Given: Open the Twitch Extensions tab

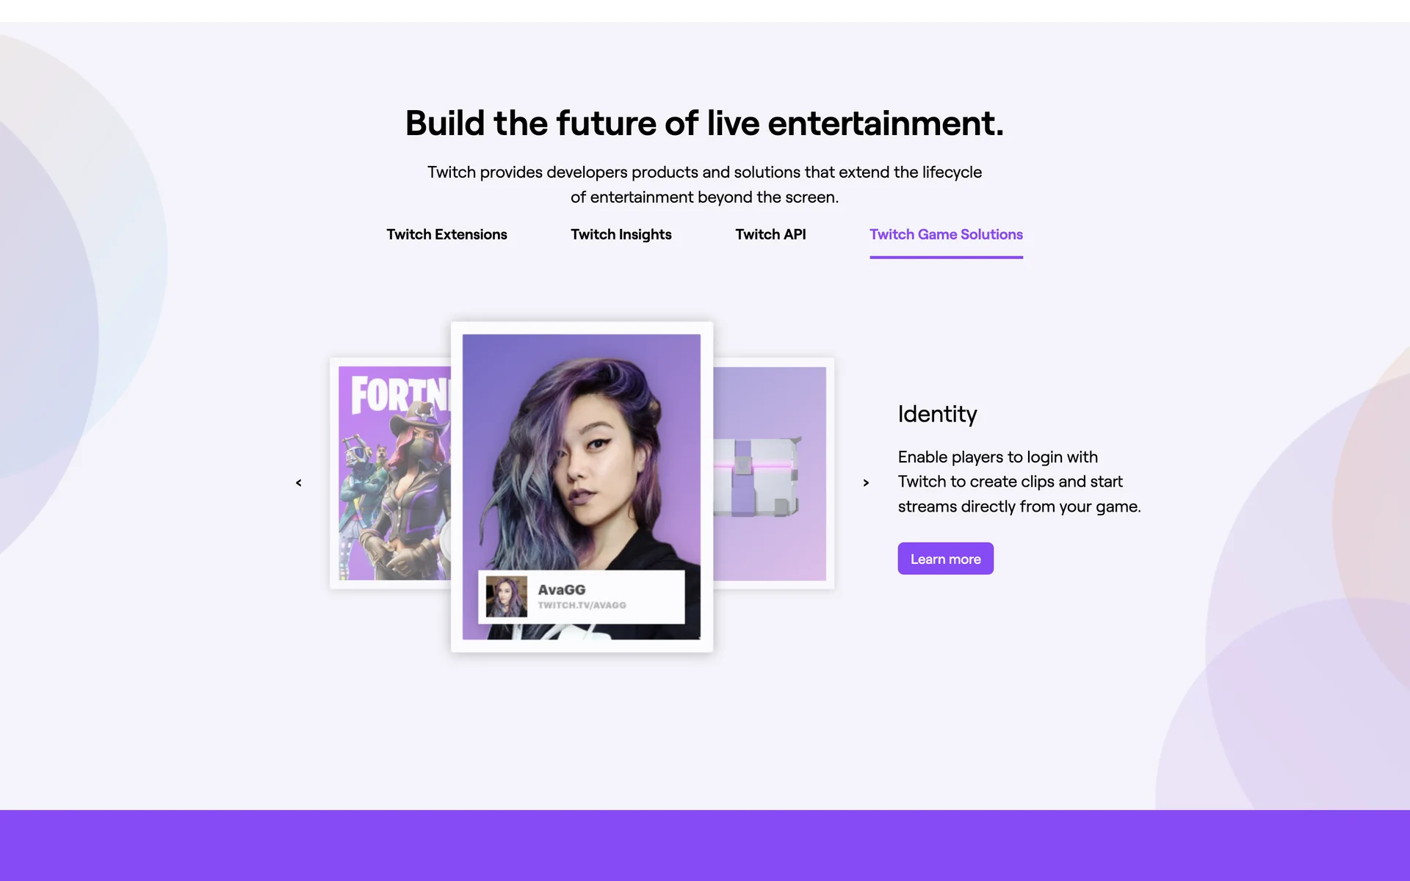Looking at the screenshot, I should (x=446, y=234).
